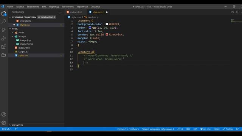242x136 pixels.
Task: Open the Вид menu
Action: pyautogui.click(x=44, y=7)
